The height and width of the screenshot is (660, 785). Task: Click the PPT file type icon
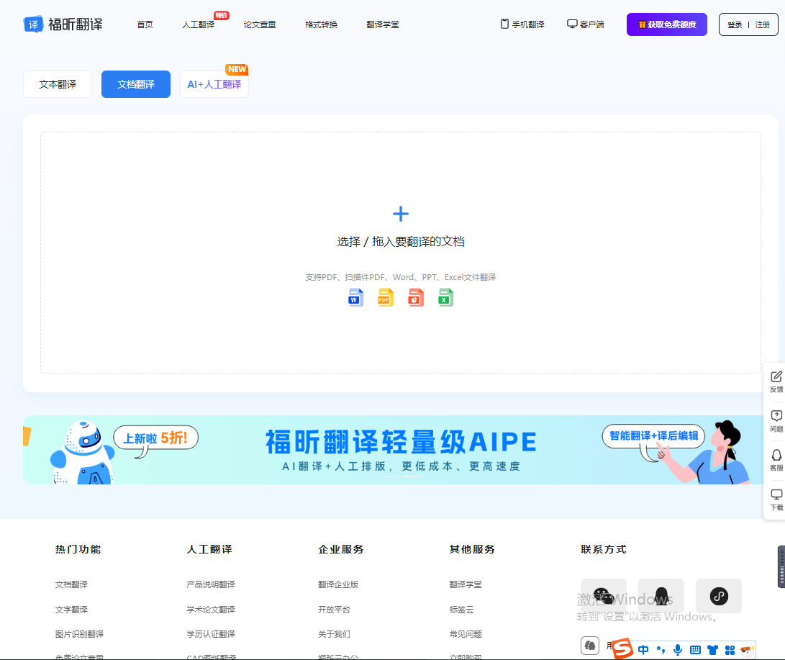(x=416, y=297)
